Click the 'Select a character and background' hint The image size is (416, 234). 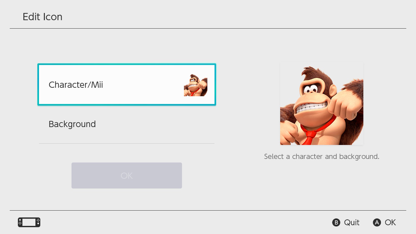321,157
